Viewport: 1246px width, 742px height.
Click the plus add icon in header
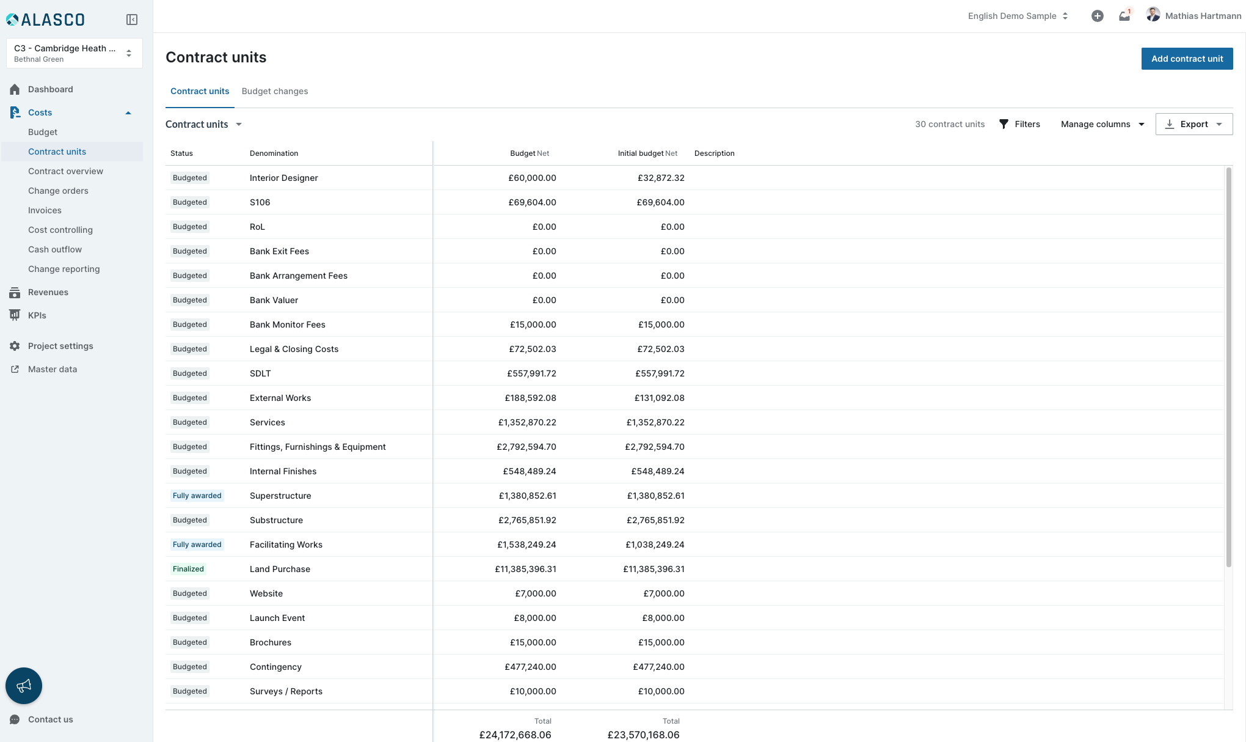[x=1097, y=16]
